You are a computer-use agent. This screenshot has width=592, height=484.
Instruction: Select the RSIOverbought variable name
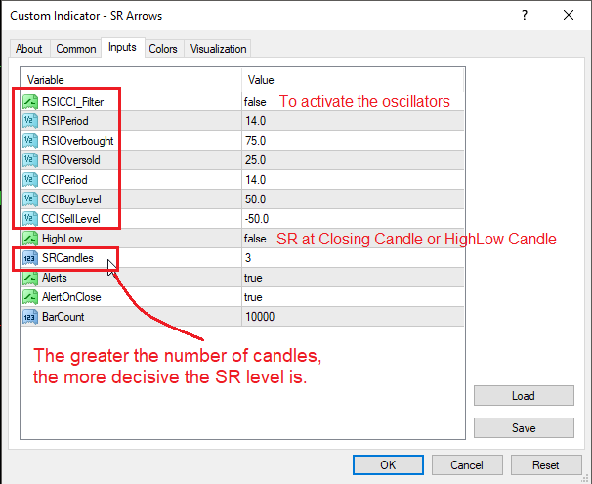78,141
